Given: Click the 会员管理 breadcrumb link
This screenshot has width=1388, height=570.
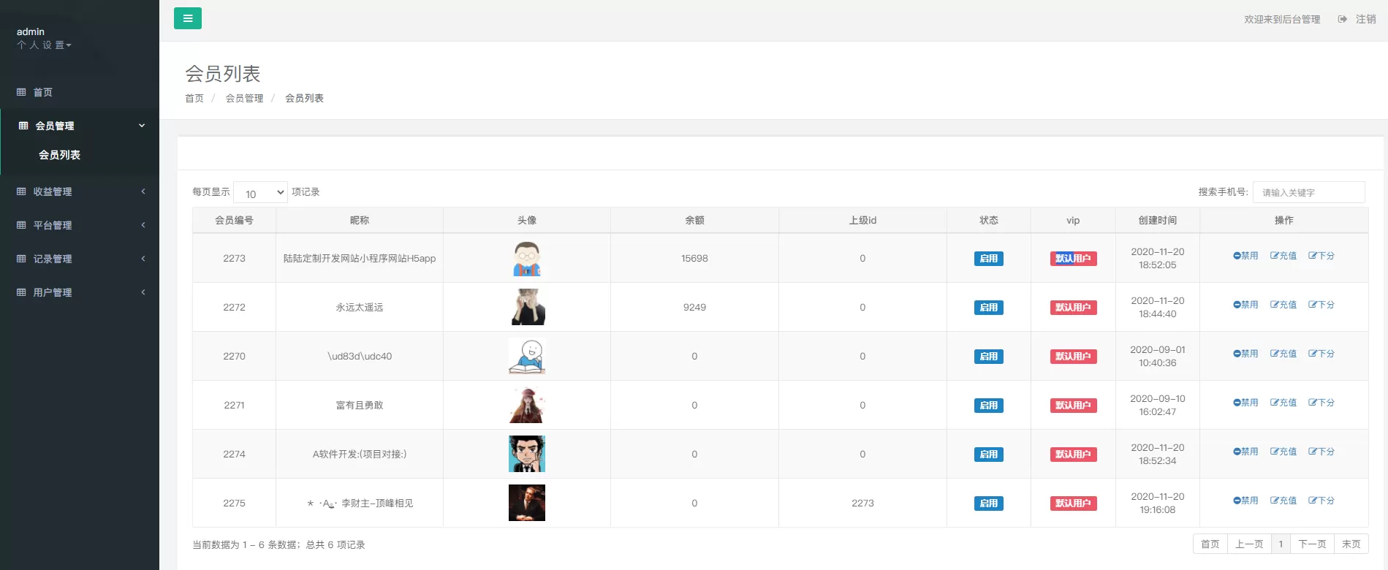Looking at the screenshot, I should pyautogui.click(x=244, y=99).
